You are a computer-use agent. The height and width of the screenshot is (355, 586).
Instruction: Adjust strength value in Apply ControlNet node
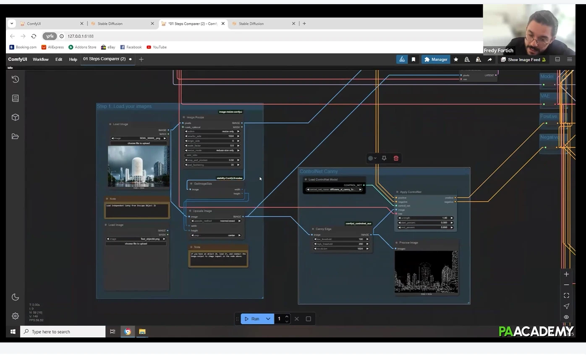(426, 218)
